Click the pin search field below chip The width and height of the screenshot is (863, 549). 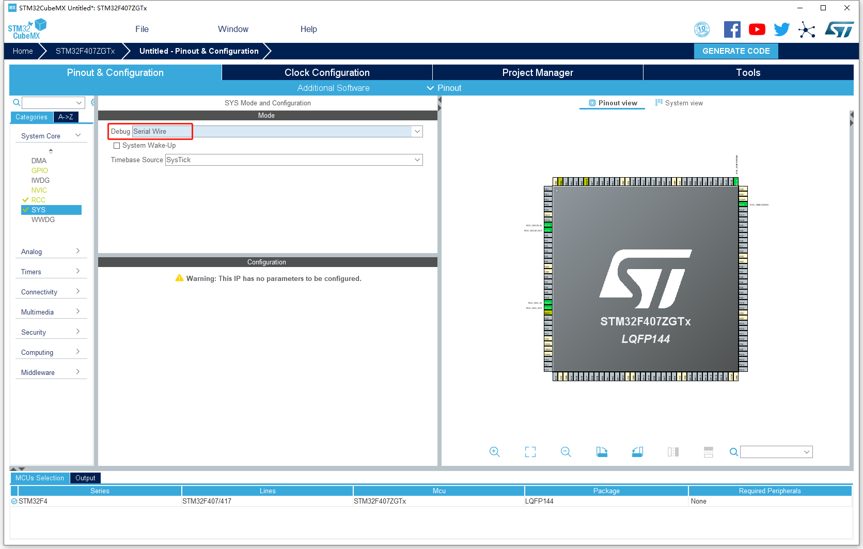coord(776,452)
